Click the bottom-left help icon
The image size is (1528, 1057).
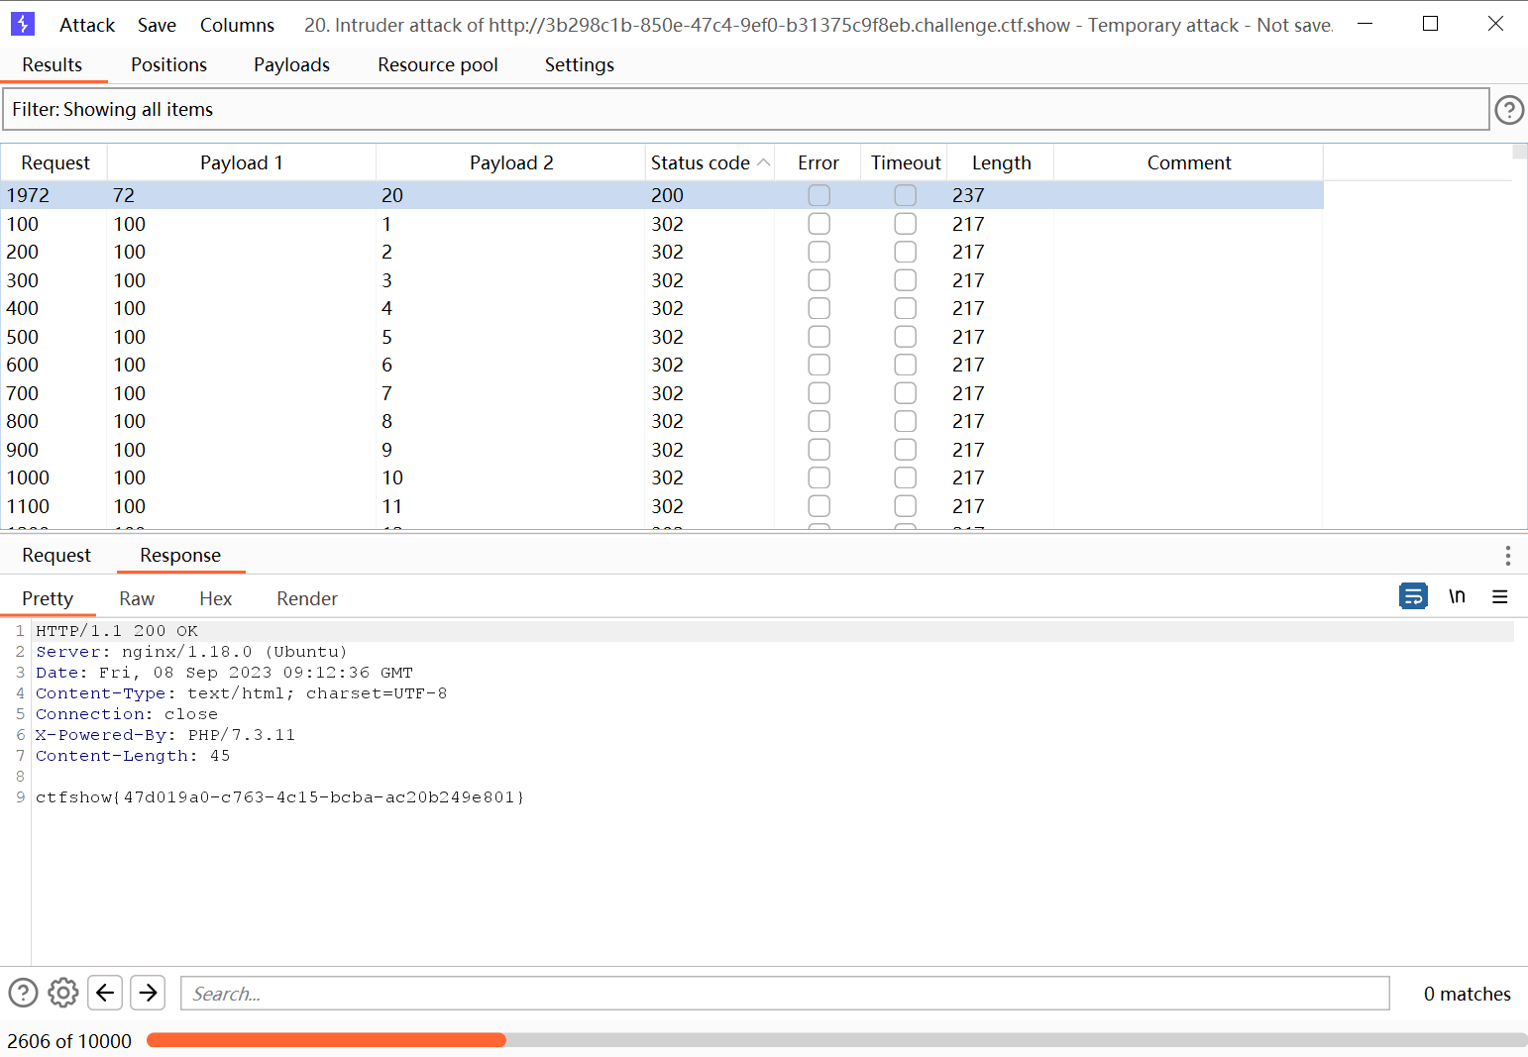tap(23, 993)
